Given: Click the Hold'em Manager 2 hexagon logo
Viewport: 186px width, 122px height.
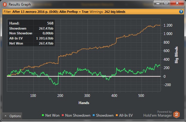Looking at the screenshot, I should click(176, 115).
